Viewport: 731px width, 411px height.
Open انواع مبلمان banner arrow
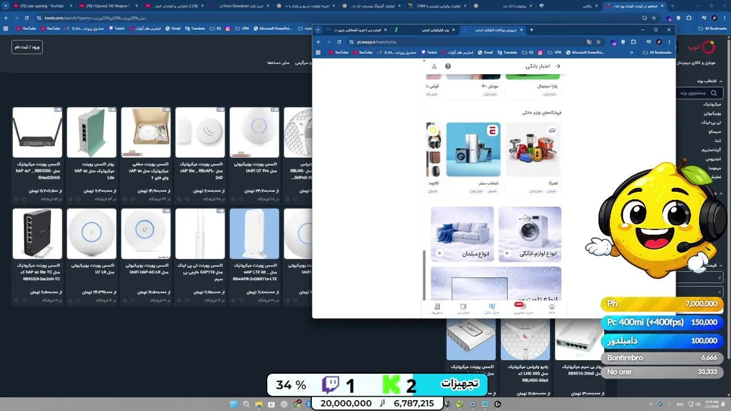point(440,253)
